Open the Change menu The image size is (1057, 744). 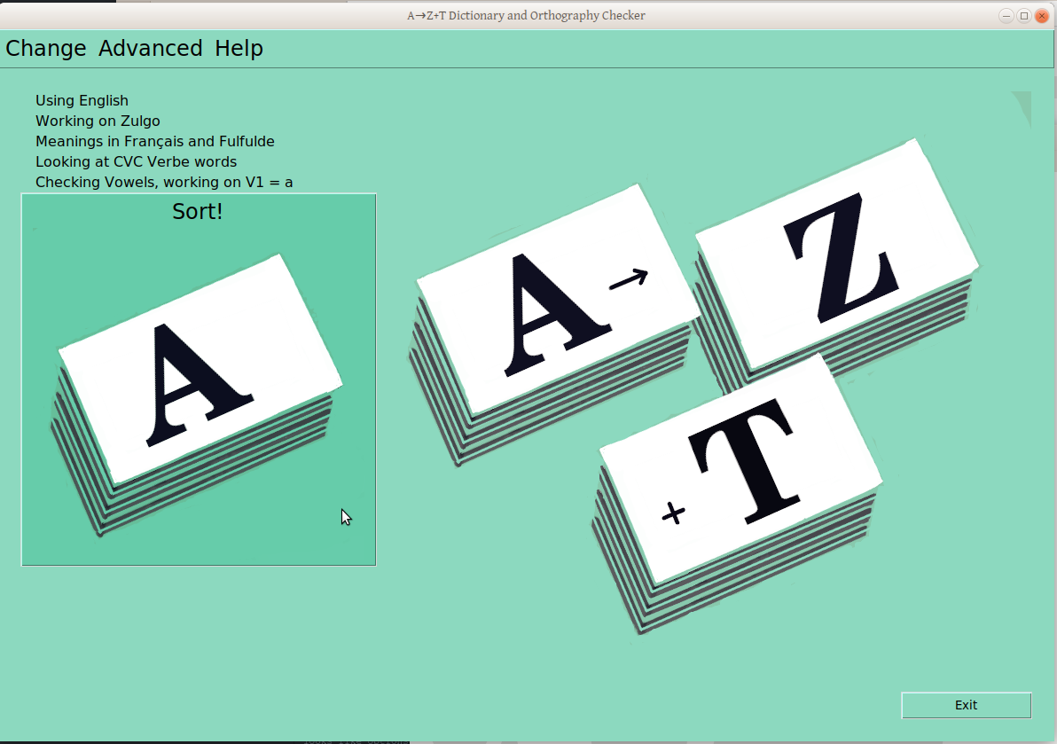[46, 49]
